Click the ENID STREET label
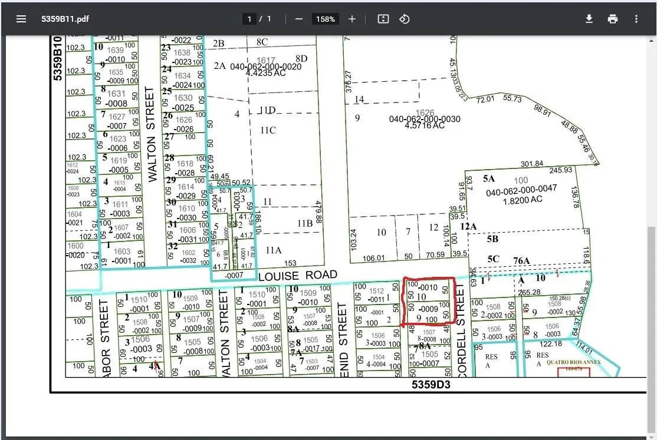This screenshot has height=440, width=657. pyautogui.click(x=344, y=339)
